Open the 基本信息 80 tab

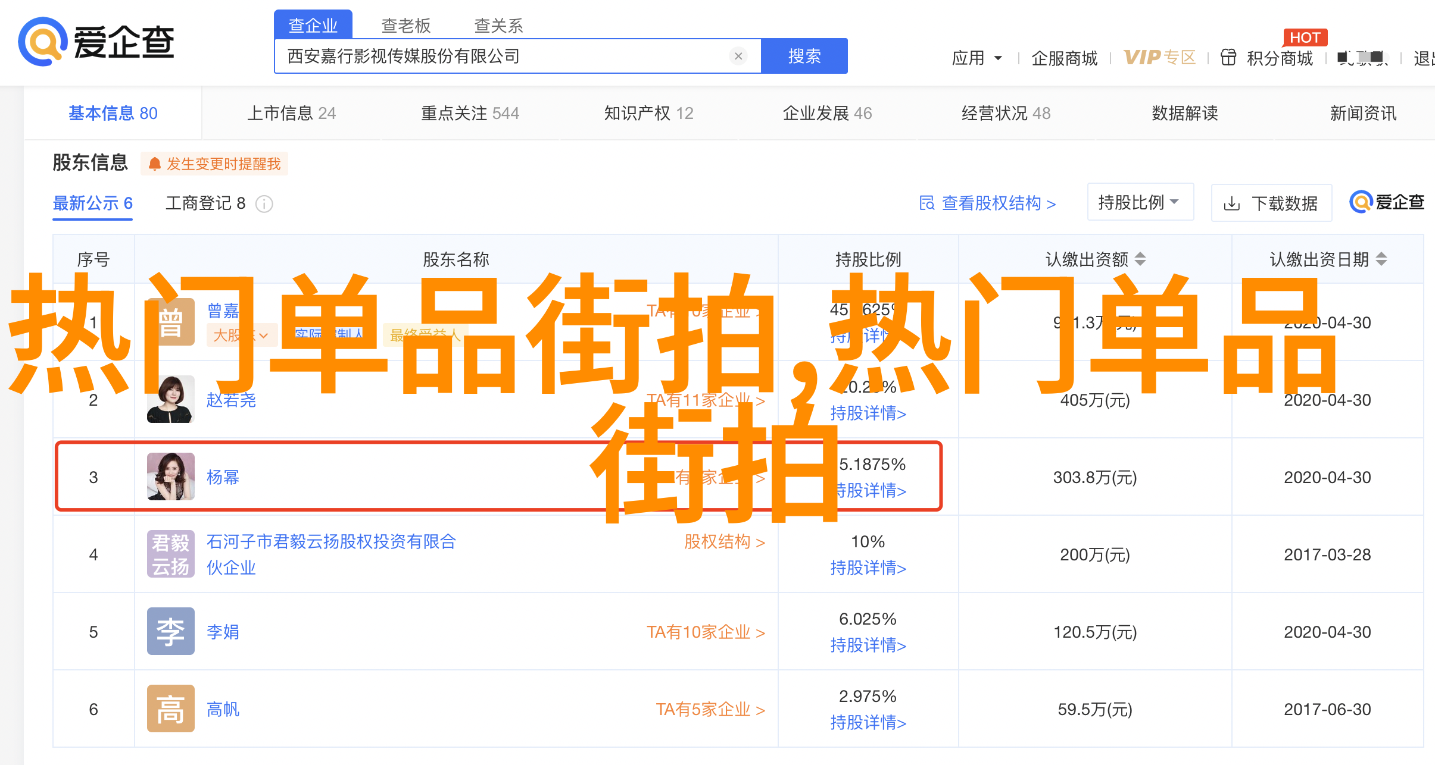(x=113, y=113)
